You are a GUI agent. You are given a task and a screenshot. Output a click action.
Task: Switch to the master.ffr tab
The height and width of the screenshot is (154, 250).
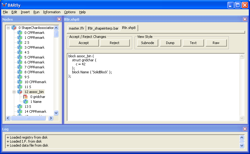click(x=77, y=28)
